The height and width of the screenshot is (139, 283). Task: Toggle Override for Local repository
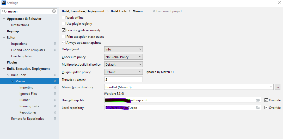pos(266,108)
